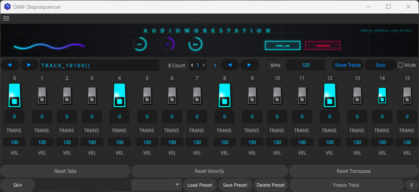Screen dimensions: 419x192
Task: Click the horizontal scrollbar below the VEL row
Action: (209, 162)
